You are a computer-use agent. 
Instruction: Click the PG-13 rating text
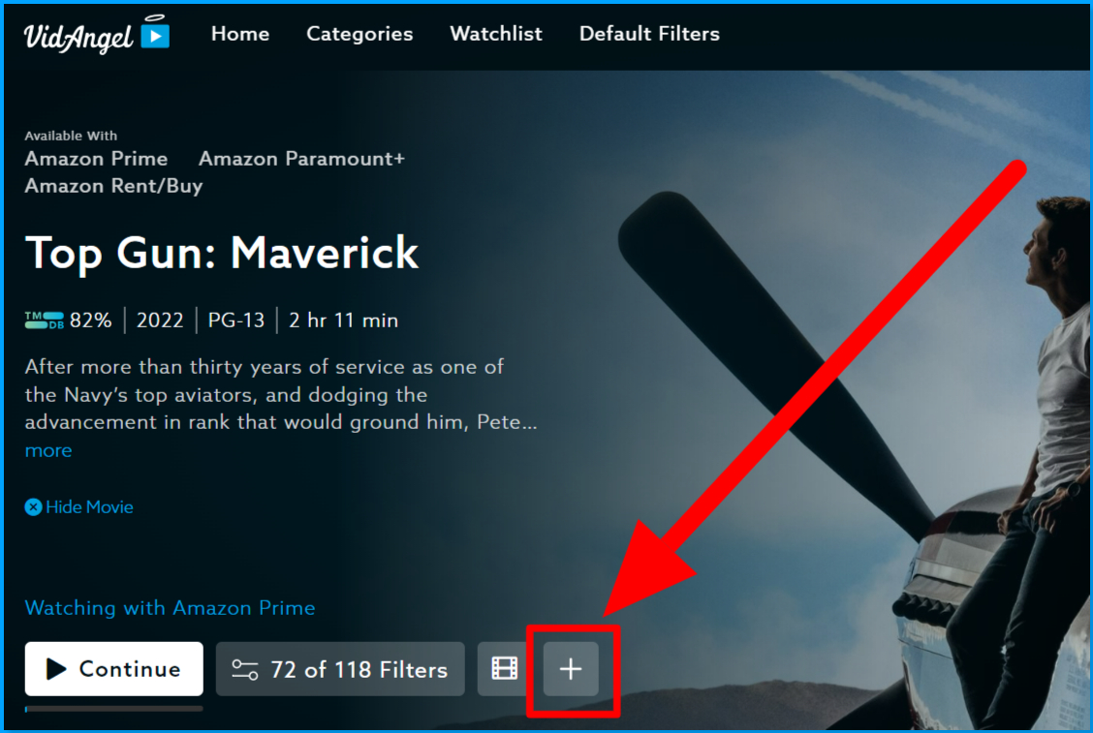(x=236, y=321)
